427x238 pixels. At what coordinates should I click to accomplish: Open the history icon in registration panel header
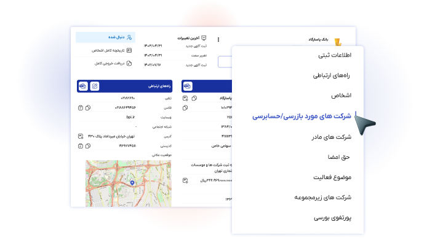[188, 86]
